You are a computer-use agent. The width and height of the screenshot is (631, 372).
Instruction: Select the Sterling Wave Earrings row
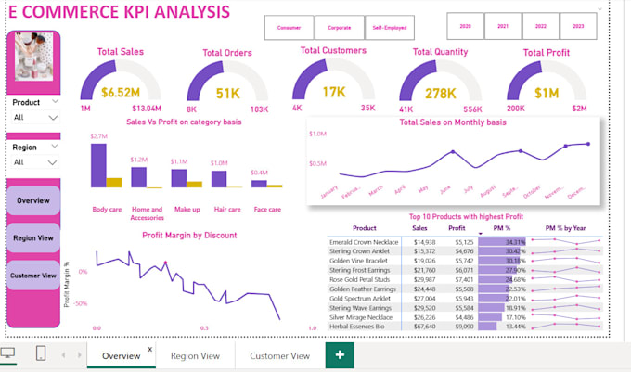coord(465,308)
